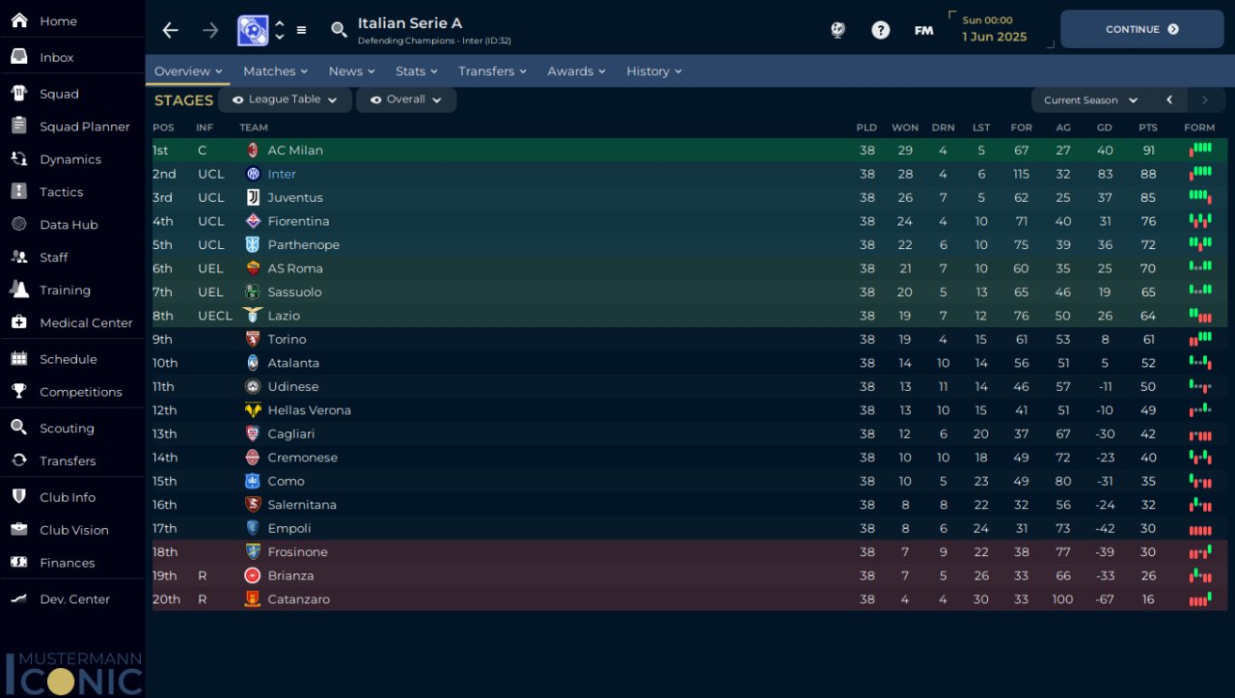The image size is (1235, 698).
Task: Open the Data Hub sidebar item
Action: 69,225
